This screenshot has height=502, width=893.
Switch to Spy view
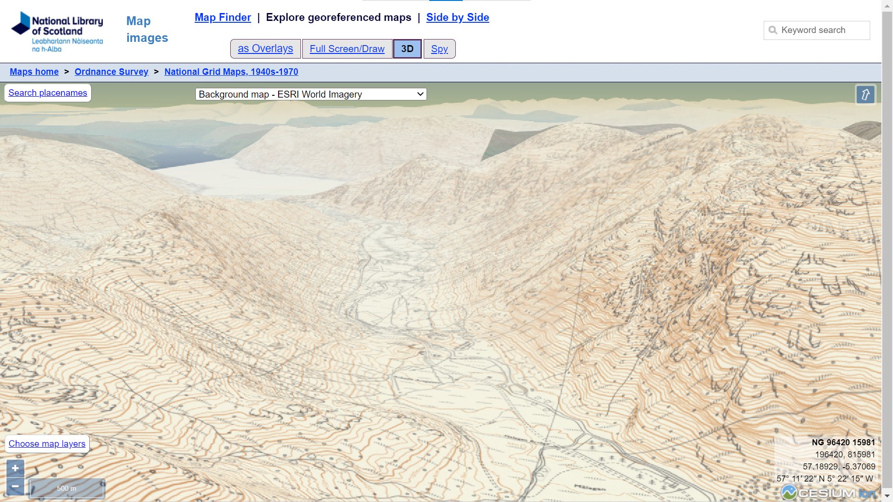[x=440, y=49]
